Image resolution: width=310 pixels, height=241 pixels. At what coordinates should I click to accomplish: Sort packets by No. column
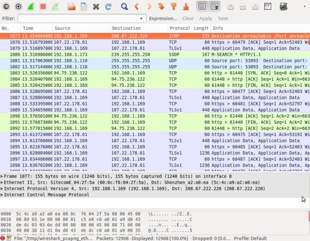tap(10, 28)
